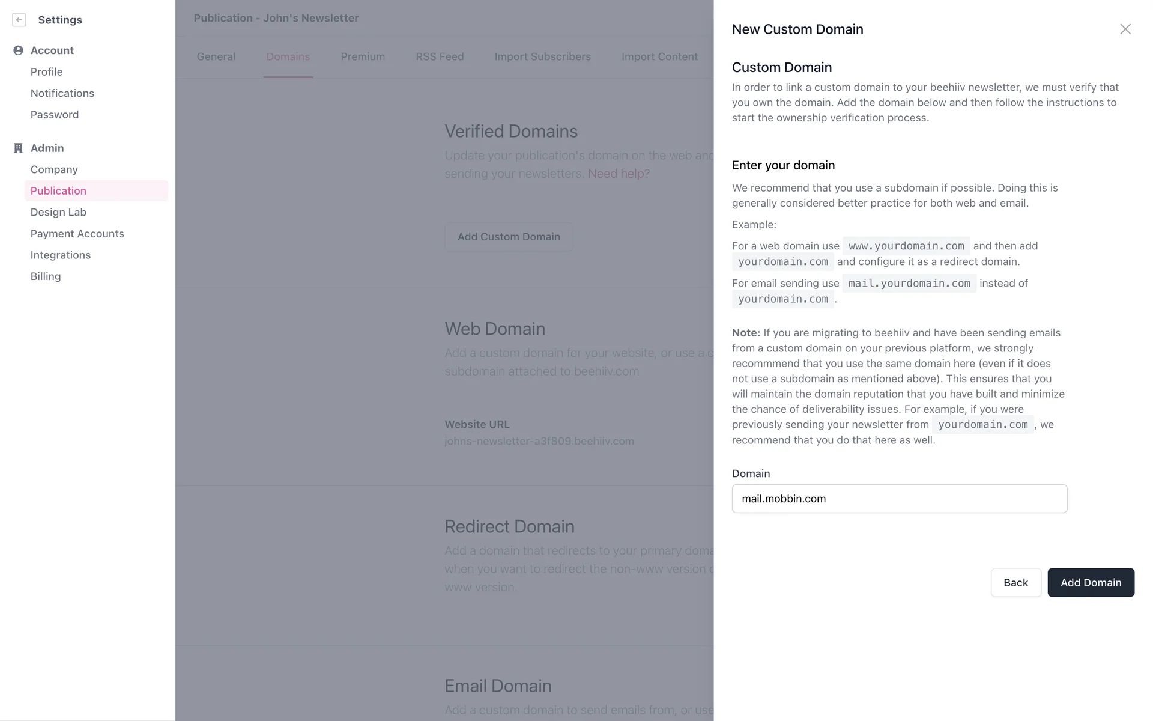1153x721 pixels.
Task: Click the Need help? link
Action: (x=619, y=174)
